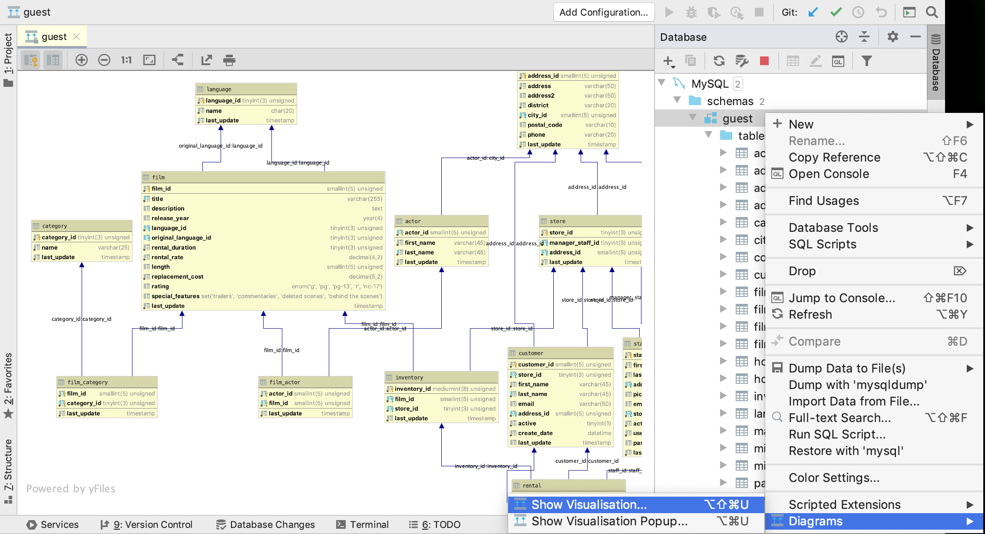Screen dimensions: 985x534
Task: Click the Remove Node icon in diagram toolbar
Action: pyautogui.click(x=103, y=60)
